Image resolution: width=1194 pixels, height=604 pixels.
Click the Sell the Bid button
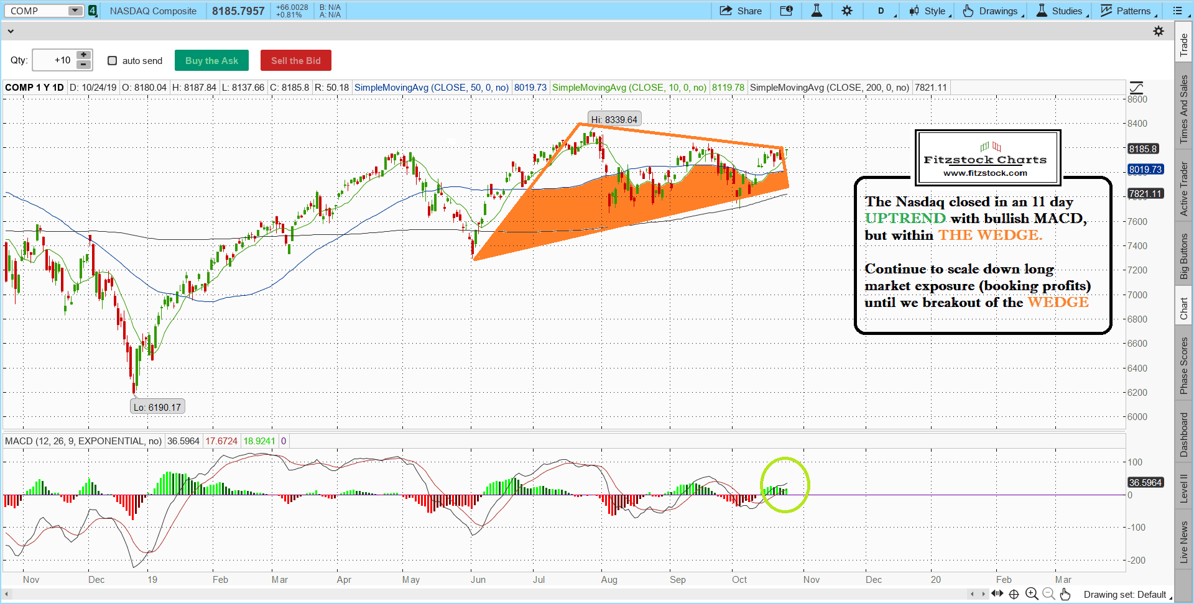click(x=295, y=60)
